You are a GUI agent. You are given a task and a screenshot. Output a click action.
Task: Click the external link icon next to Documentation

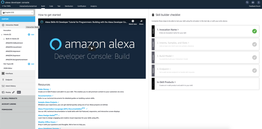pyautogui.click(x=53, y=96)
